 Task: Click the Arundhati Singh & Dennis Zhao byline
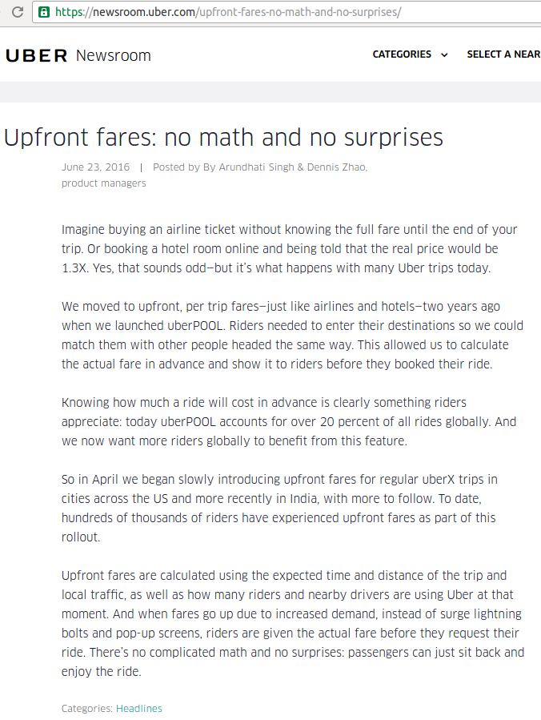(x=293, y=167)
